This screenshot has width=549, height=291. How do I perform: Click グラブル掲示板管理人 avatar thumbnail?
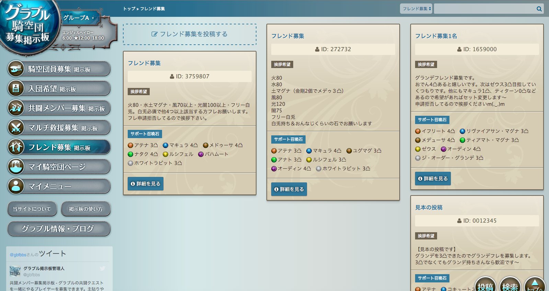point(15,271)
